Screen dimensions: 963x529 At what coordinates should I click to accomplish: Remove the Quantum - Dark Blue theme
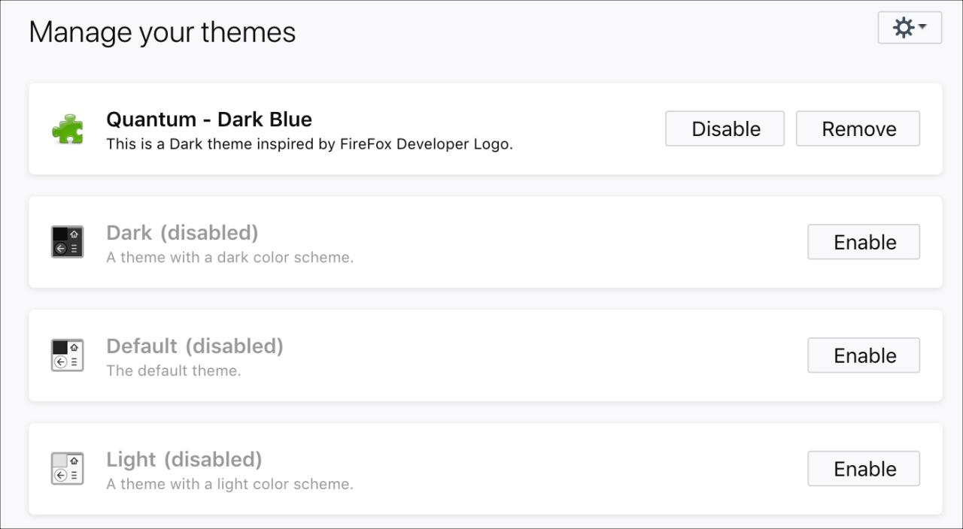(x=858, y=128)
